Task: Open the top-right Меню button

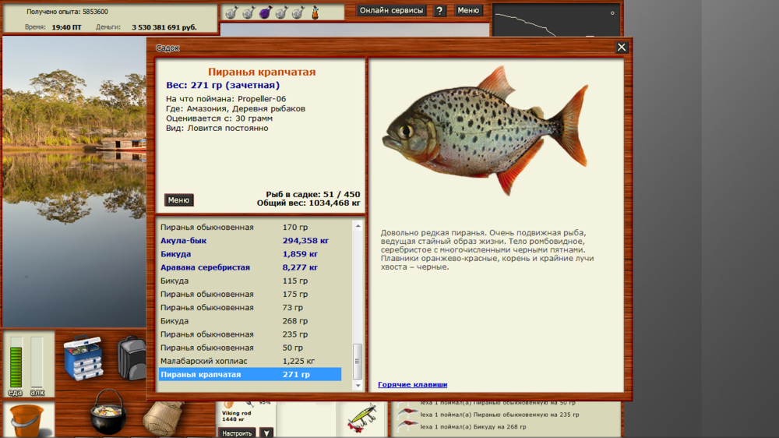Action: (x=468, y=11)
